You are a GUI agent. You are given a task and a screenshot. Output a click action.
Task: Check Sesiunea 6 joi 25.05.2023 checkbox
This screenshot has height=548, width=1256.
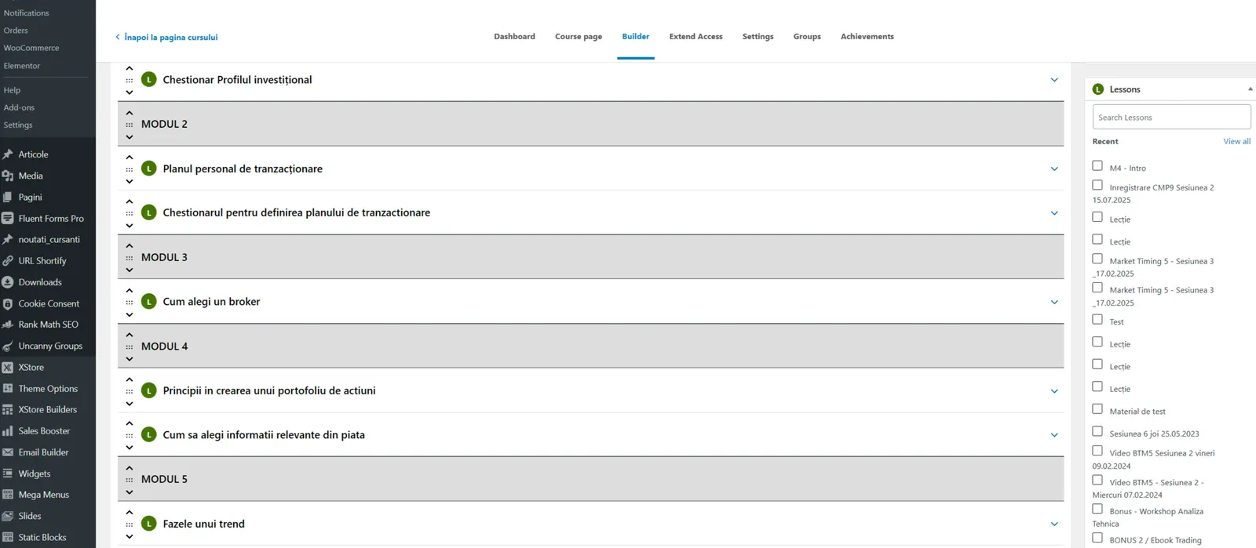1097,431
